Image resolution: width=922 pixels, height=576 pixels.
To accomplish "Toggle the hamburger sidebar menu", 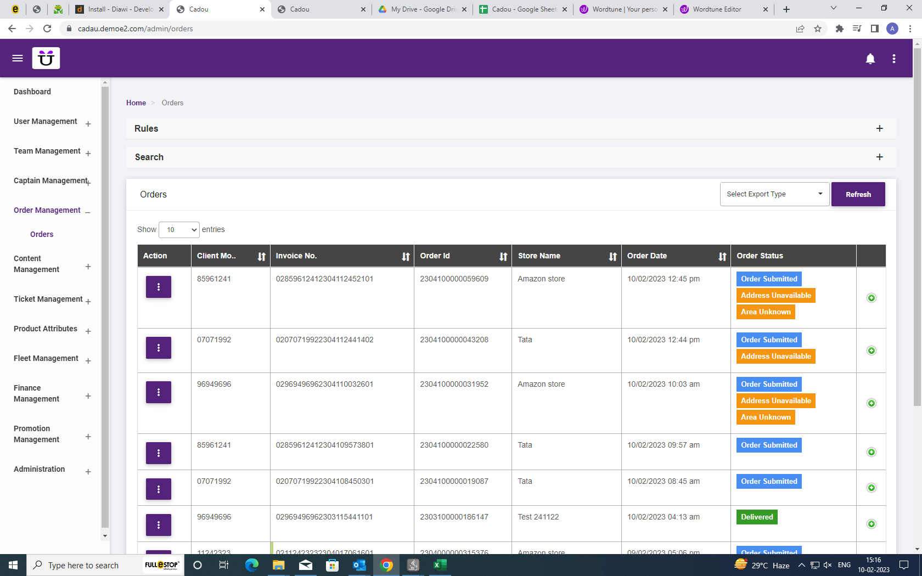I will point(18,58).
